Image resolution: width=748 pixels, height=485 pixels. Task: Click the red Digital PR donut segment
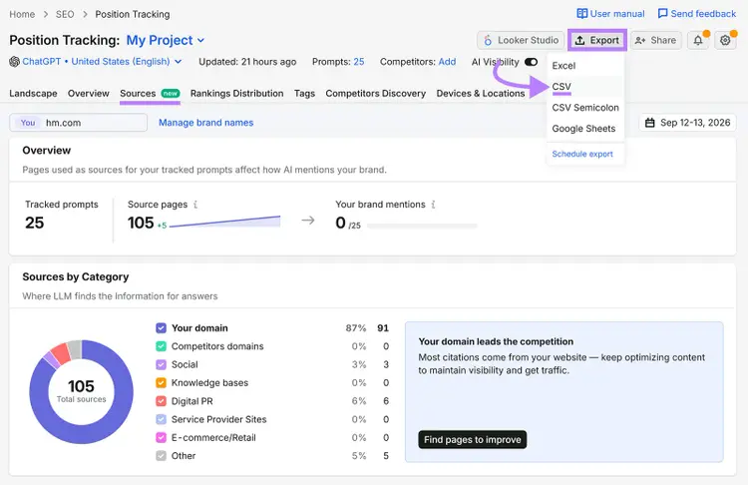click(61, 353)
